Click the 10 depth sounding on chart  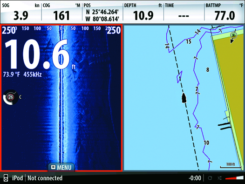tap(206, 143)
